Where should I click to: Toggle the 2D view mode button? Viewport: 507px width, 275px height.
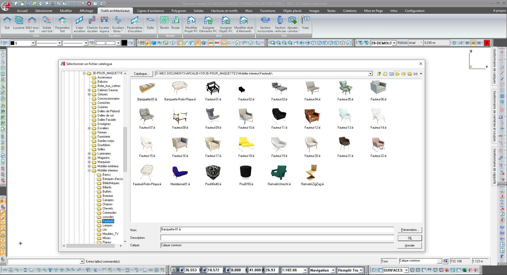click(211, 43)
